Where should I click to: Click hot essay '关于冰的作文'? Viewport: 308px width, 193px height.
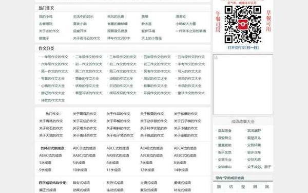pos(49,31)
